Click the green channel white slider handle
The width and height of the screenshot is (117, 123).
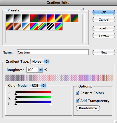(51, 99)
